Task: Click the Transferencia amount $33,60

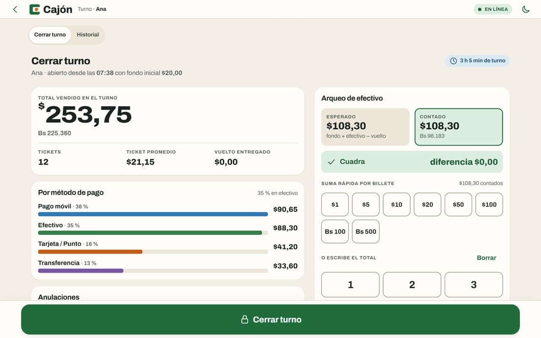Action: (285, 266)
